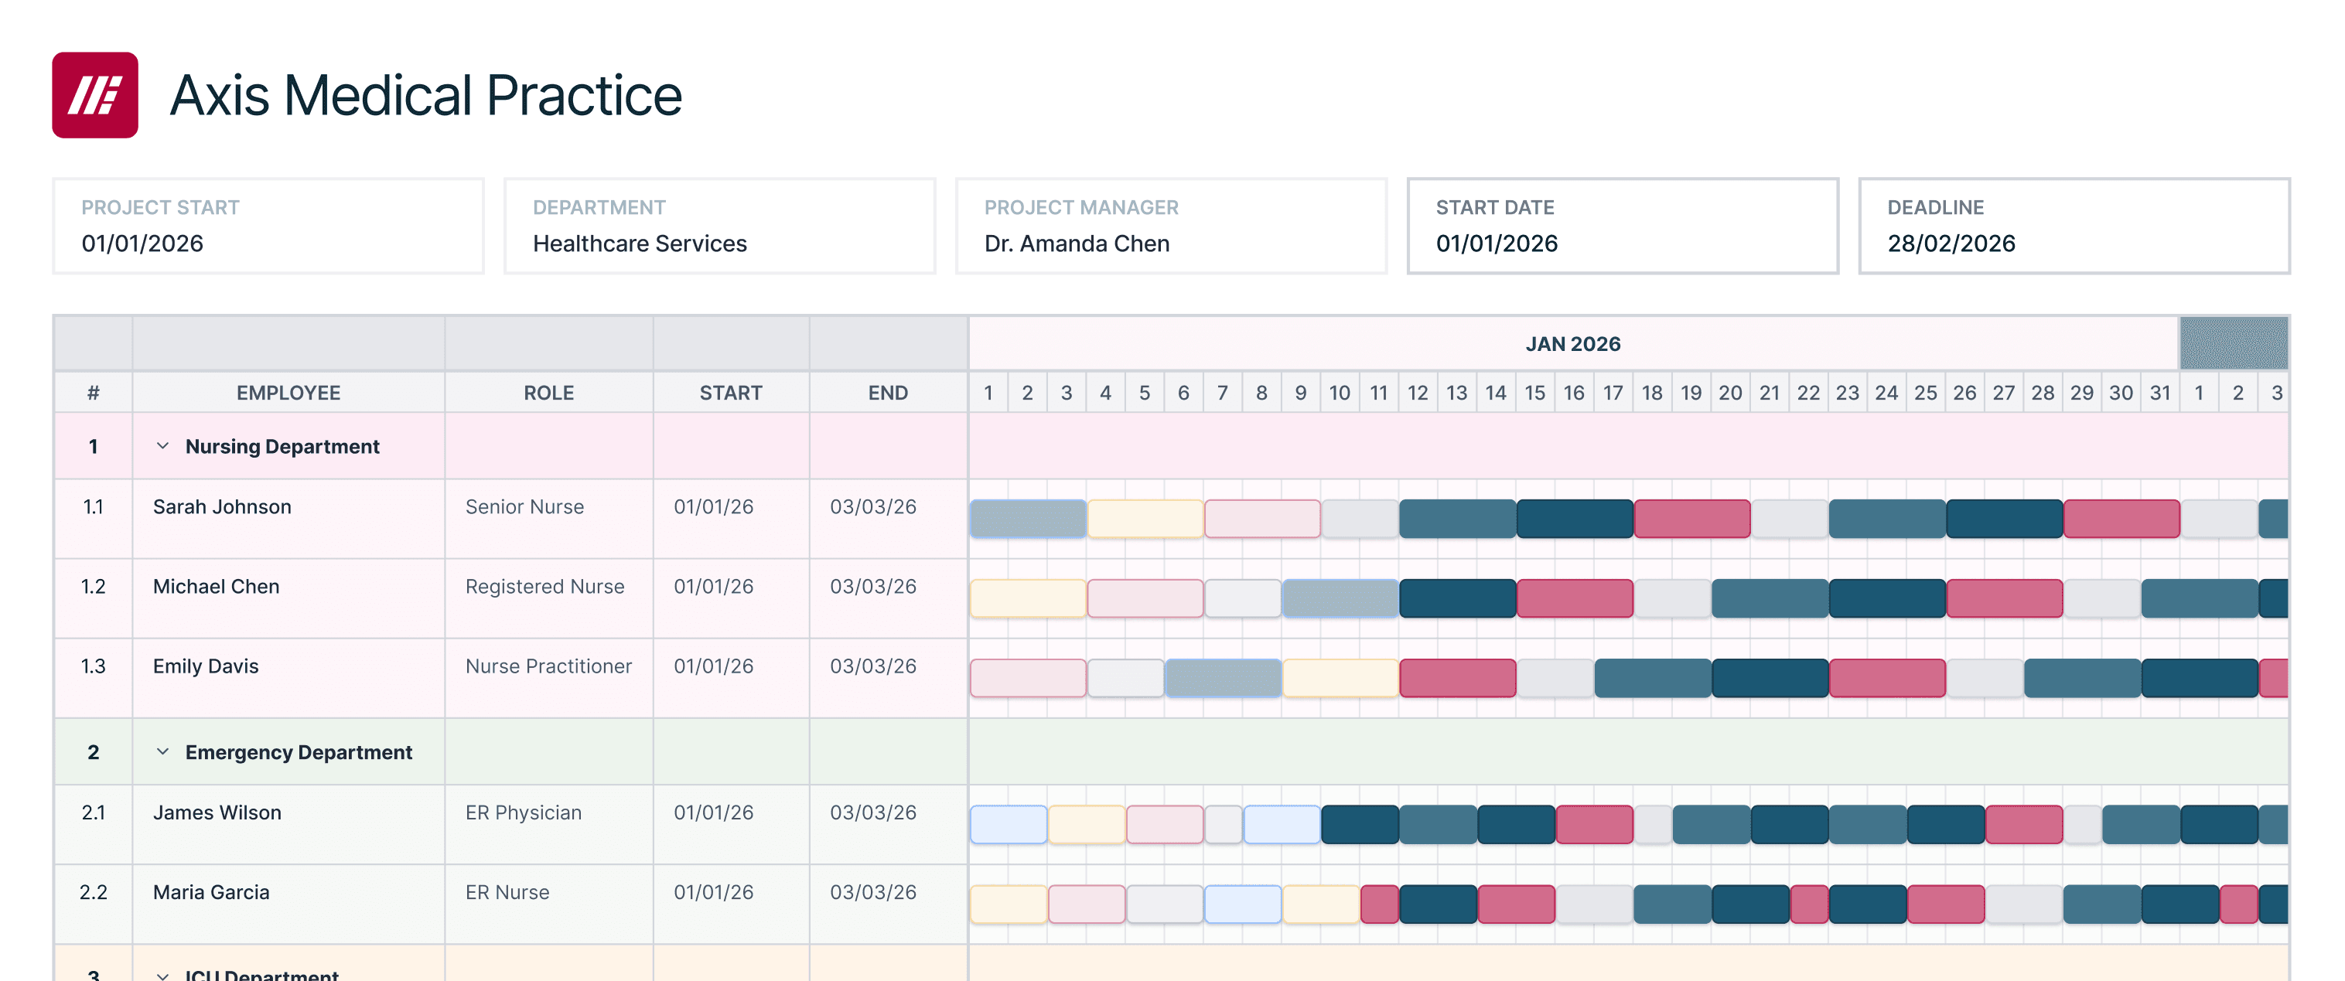Image resolution: width=2345 pixels, height=981 pixels.
Task: Collapse the ICU Department group
Action: pos(163,975)
